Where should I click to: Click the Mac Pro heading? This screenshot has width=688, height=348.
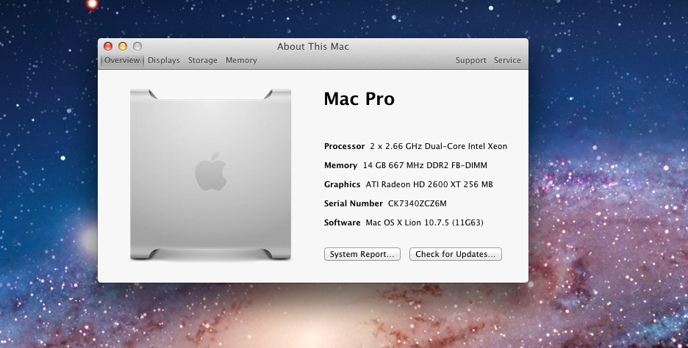359,98
